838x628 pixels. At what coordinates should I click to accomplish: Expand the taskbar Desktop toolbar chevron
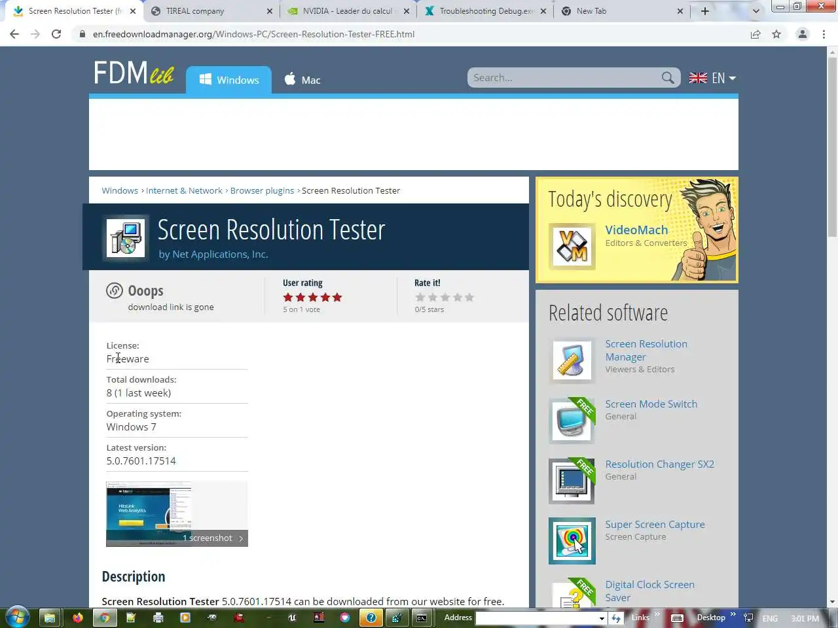[x=733, y=615]
